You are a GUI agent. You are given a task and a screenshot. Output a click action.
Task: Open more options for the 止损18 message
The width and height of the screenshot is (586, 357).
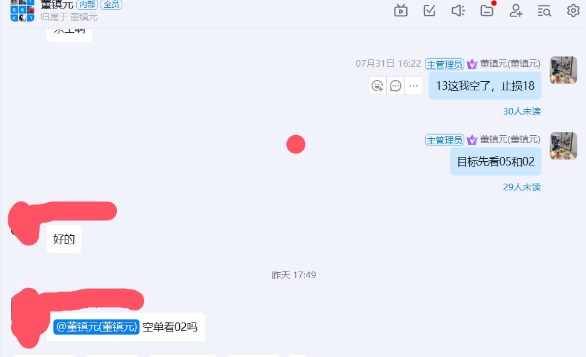pyautogui.click(x=413, y=86)
